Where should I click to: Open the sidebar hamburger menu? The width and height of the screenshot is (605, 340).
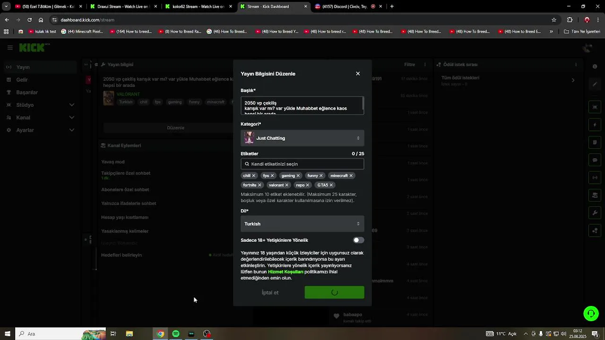pyautogui.click(x=10, y=48)
